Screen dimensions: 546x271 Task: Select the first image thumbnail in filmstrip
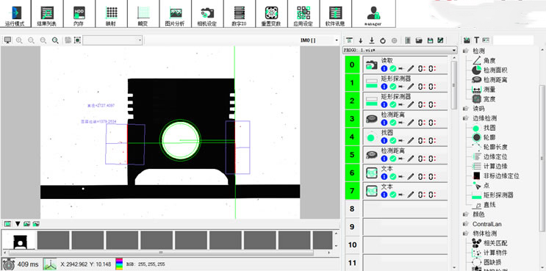(x=19, y=240)
